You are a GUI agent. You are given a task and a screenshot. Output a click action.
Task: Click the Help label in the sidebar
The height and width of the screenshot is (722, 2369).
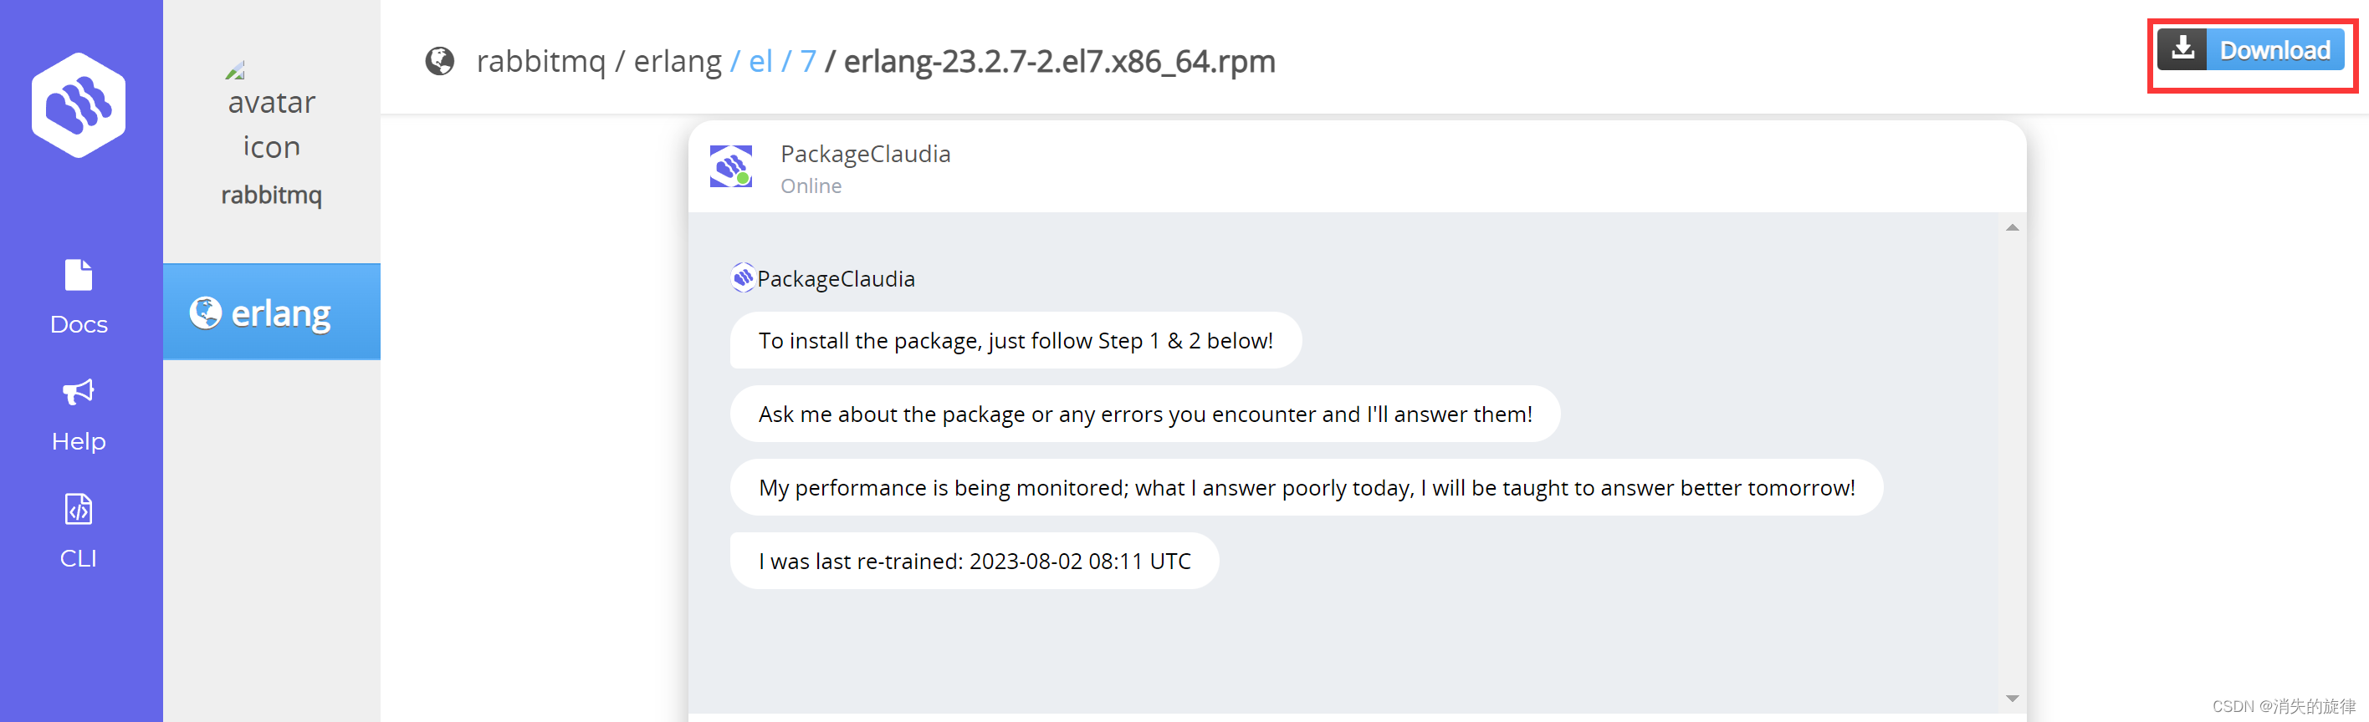(x=79, y=442)
